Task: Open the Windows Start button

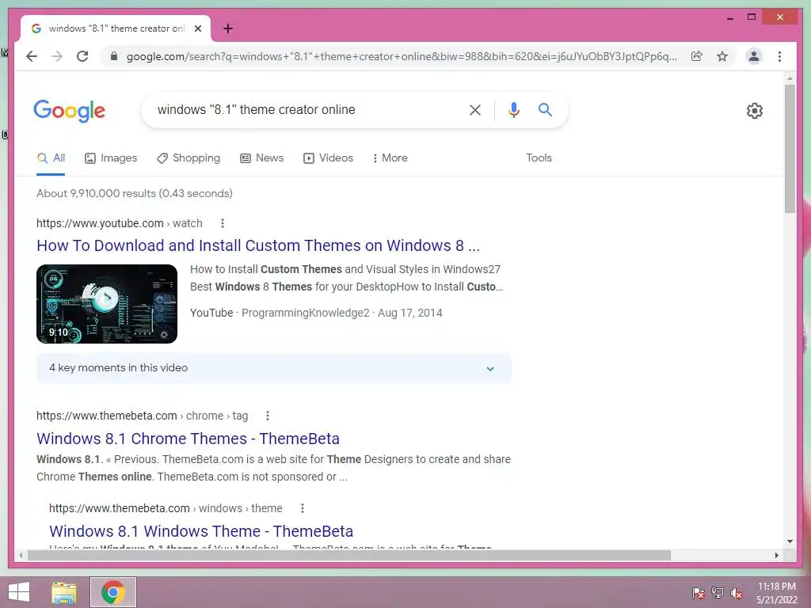Action: [19, 592]
